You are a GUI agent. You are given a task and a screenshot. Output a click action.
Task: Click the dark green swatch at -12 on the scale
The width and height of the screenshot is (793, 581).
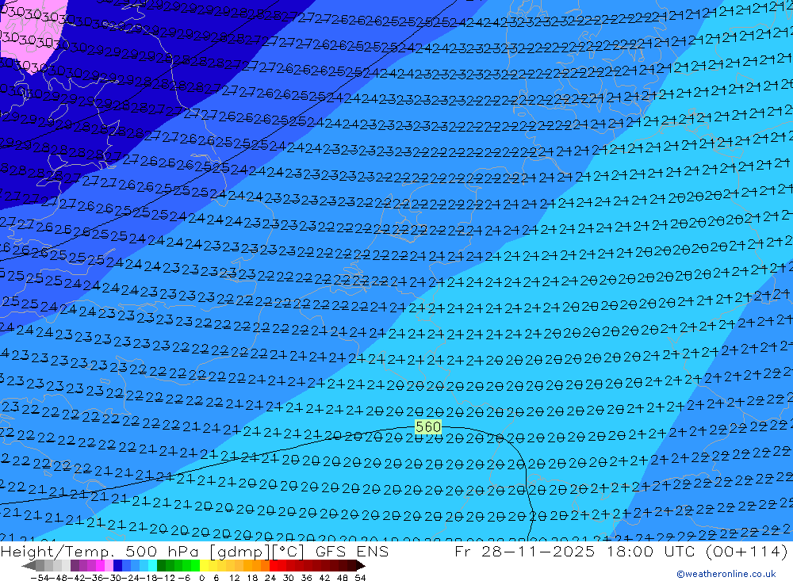tap(161, 566)
